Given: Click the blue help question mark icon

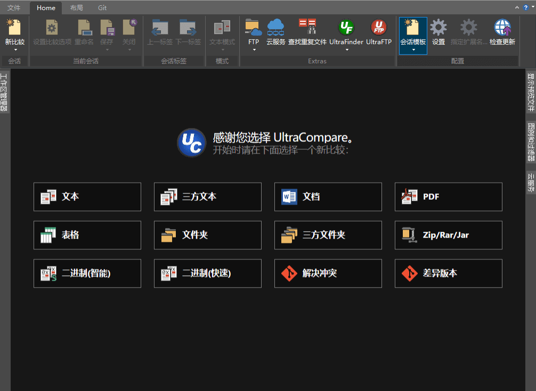Looking at the screenshot, I should [526, 7].
